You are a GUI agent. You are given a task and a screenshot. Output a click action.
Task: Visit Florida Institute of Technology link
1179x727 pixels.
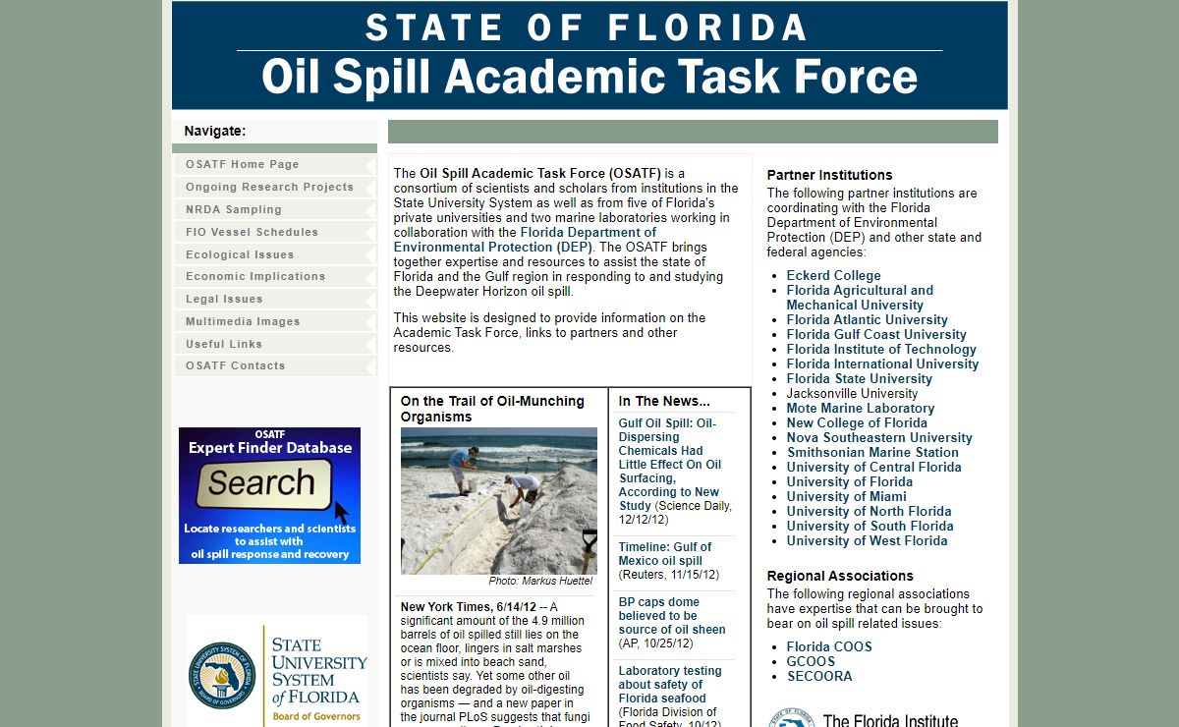pyautogui.click(x=881, y=350)
